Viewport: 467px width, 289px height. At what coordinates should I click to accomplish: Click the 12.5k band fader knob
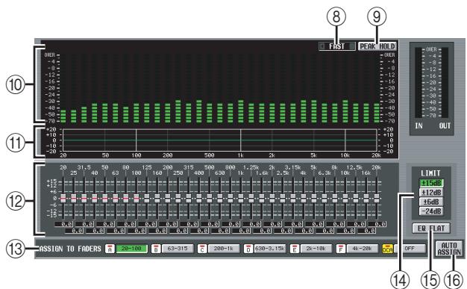(x=356, y=199)
